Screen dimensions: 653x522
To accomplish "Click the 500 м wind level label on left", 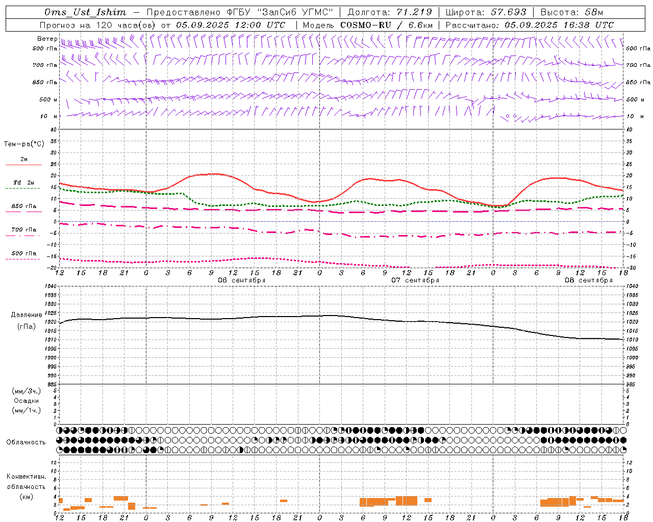I will click(x=48, y=99).
